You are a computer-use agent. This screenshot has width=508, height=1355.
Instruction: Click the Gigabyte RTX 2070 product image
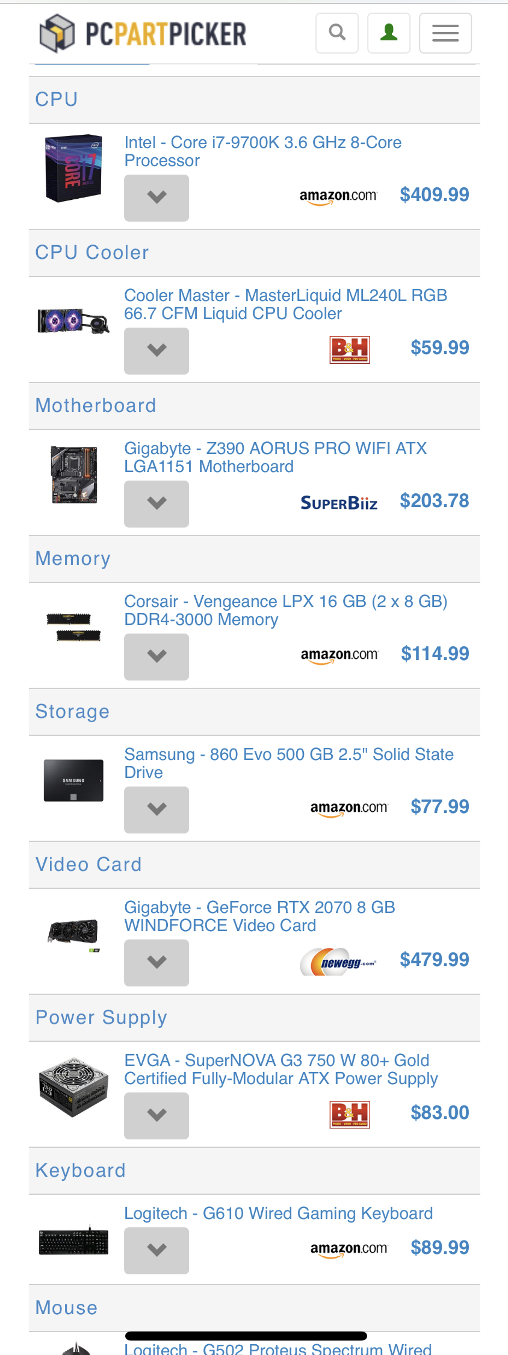point(73,934)
